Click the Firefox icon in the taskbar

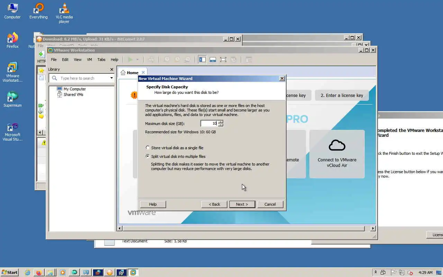39,272
